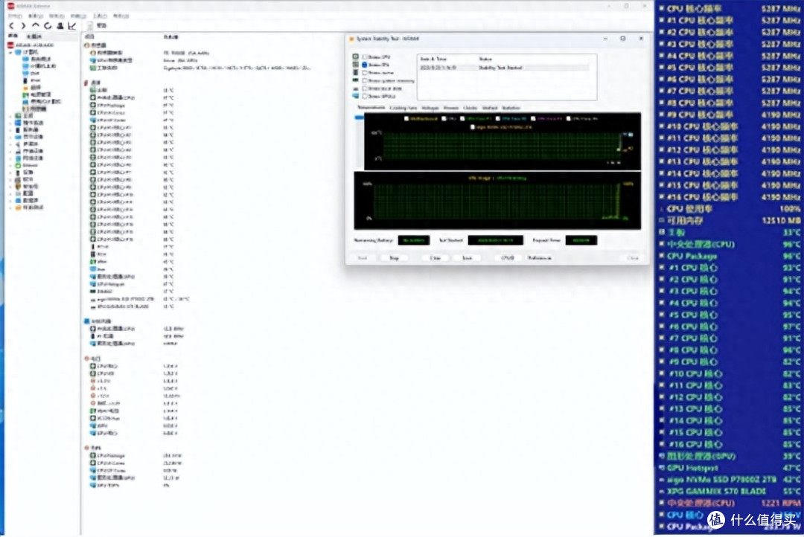Expand the Multimedia node in AIDA64 tree

pyautogui.click(x=10, y=144)
